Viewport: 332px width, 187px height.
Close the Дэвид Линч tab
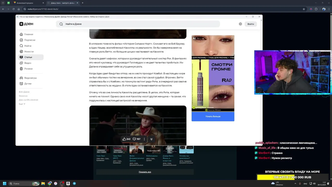click(77, 3)
